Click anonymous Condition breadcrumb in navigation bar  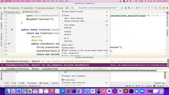45,8
